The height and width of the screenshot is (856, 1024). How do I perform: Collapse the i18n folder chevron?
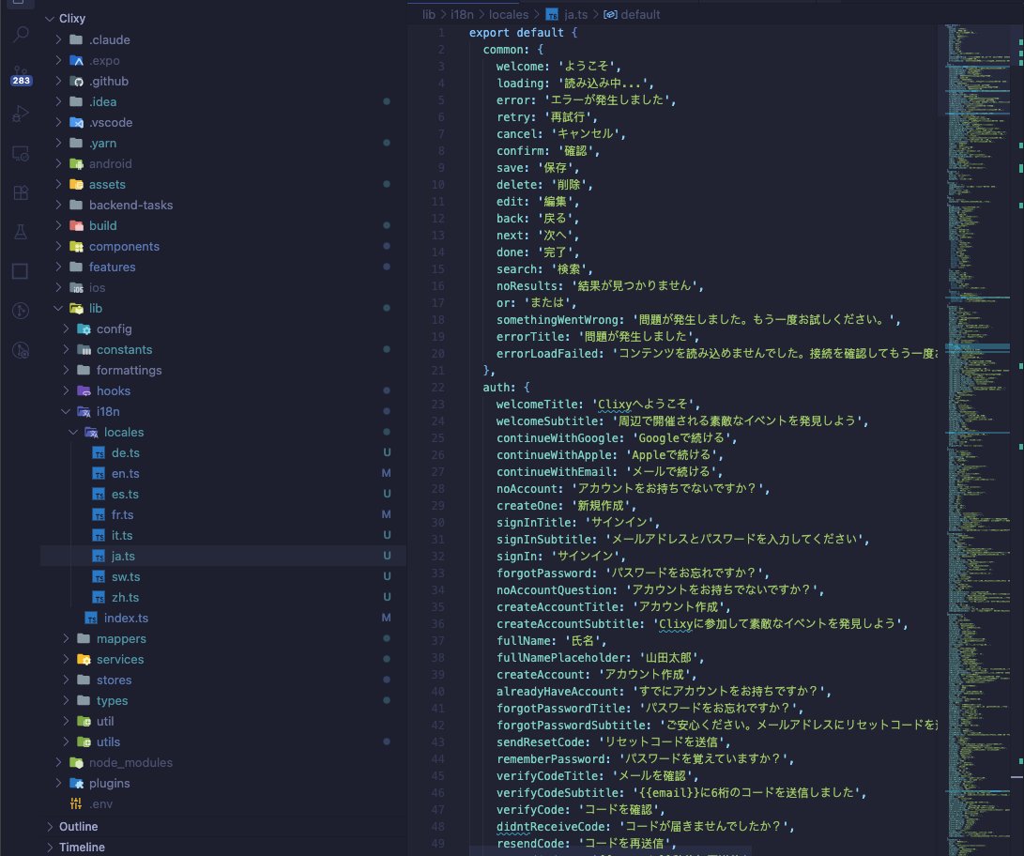[x=66, y=411]
